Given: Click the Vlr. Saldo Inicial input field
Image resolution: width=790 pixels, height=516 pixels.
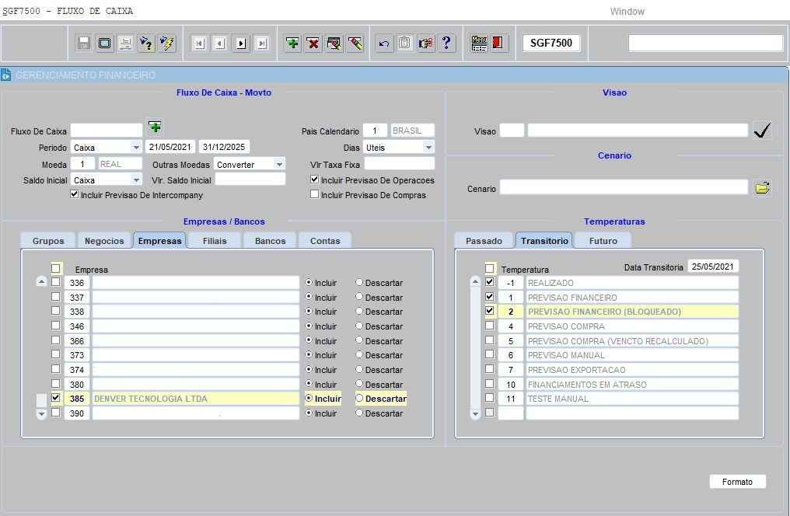Looking at the screenshot, I should [x=250, y=180].
